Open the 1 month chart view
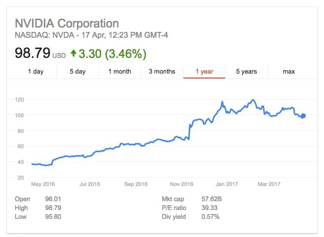The width and height of the screenshot is (324, 237). pos(120,72)
